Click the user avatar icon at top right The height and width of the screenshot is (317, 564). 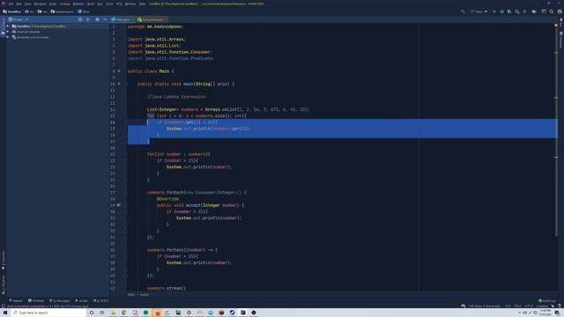click(x=560, y=11)
